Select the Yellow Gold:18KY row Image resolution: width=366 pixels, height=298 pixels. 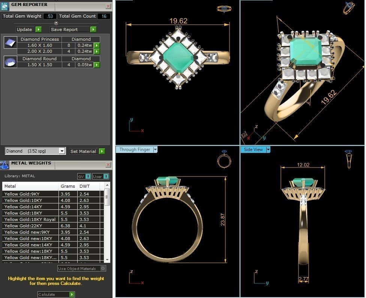coord(53,213)
